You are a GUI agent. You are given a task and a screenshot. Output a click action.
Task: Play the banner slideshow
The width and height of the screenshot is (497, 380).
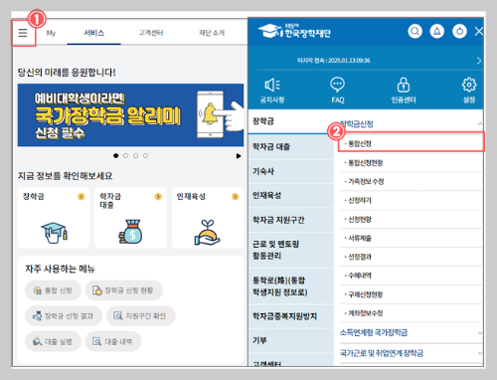click(x=239, y=156)
